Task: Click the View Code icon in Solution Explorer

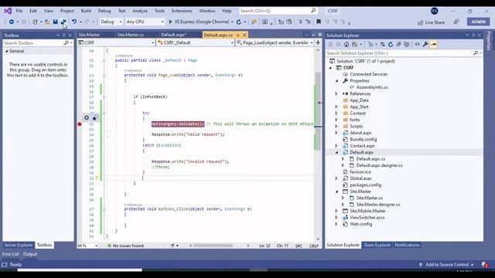Action: pos(418,45)
